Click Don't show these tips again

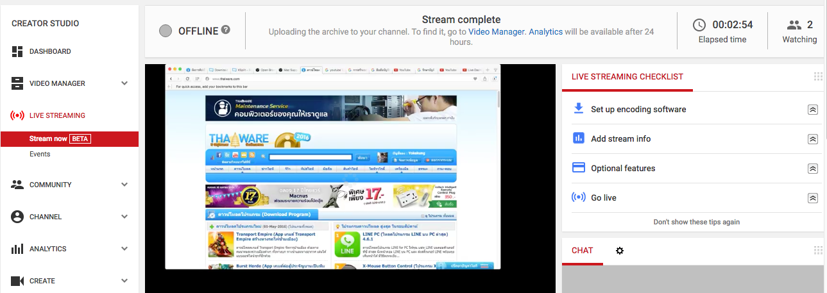tap(697, 222)
